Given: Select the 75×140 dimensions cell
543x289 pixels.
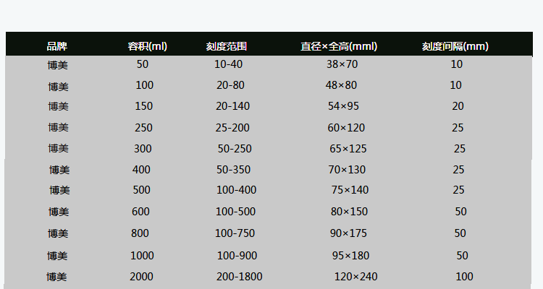Looking at the screenshot, I should 350,190.
